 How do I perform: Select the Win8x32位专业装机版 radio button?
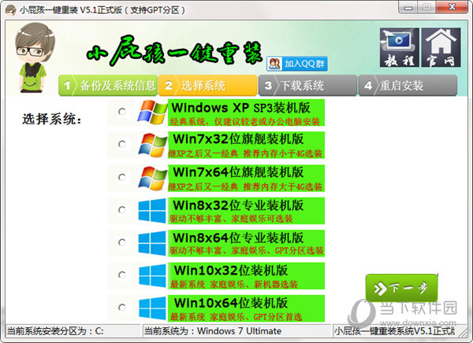(122, 209)
